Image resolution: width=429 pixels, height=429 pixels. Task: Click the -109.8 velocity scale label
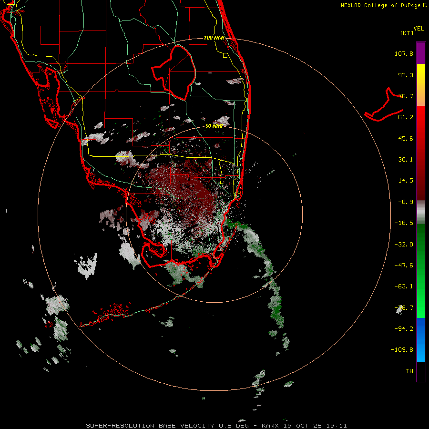pyautogui.click(x=402, y=350)
